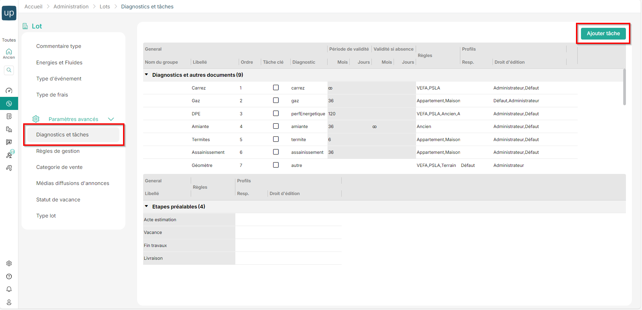Screen dimensions: 642x310
Task: Click the diagnostics table vertical scrollbar
Action: coord(624,87)
